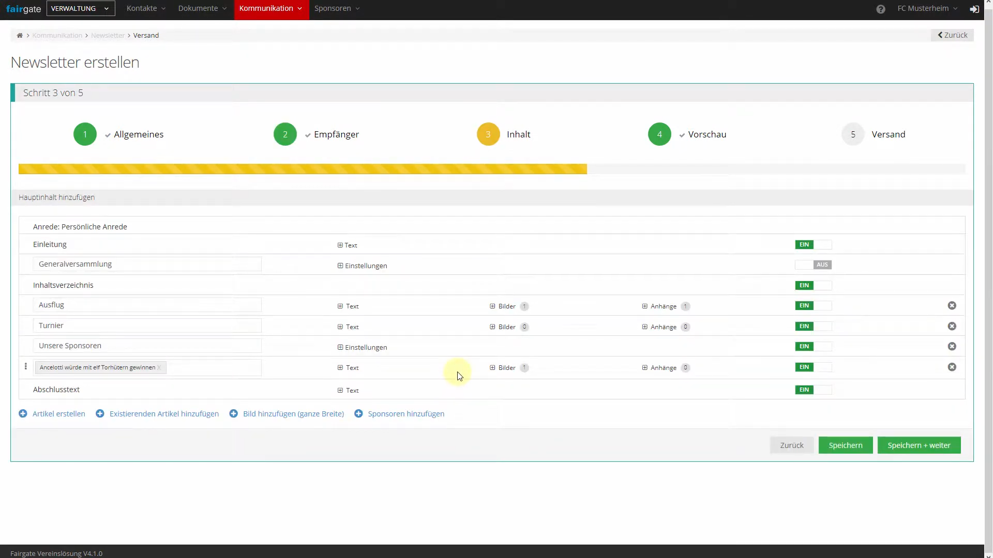993x558 pixels.
Task: Remove the Ancelotti article row
Action: [x=952, y=367]
